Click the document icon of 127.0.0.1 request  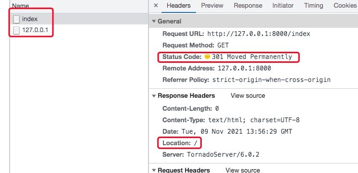(x=16, y=30)
